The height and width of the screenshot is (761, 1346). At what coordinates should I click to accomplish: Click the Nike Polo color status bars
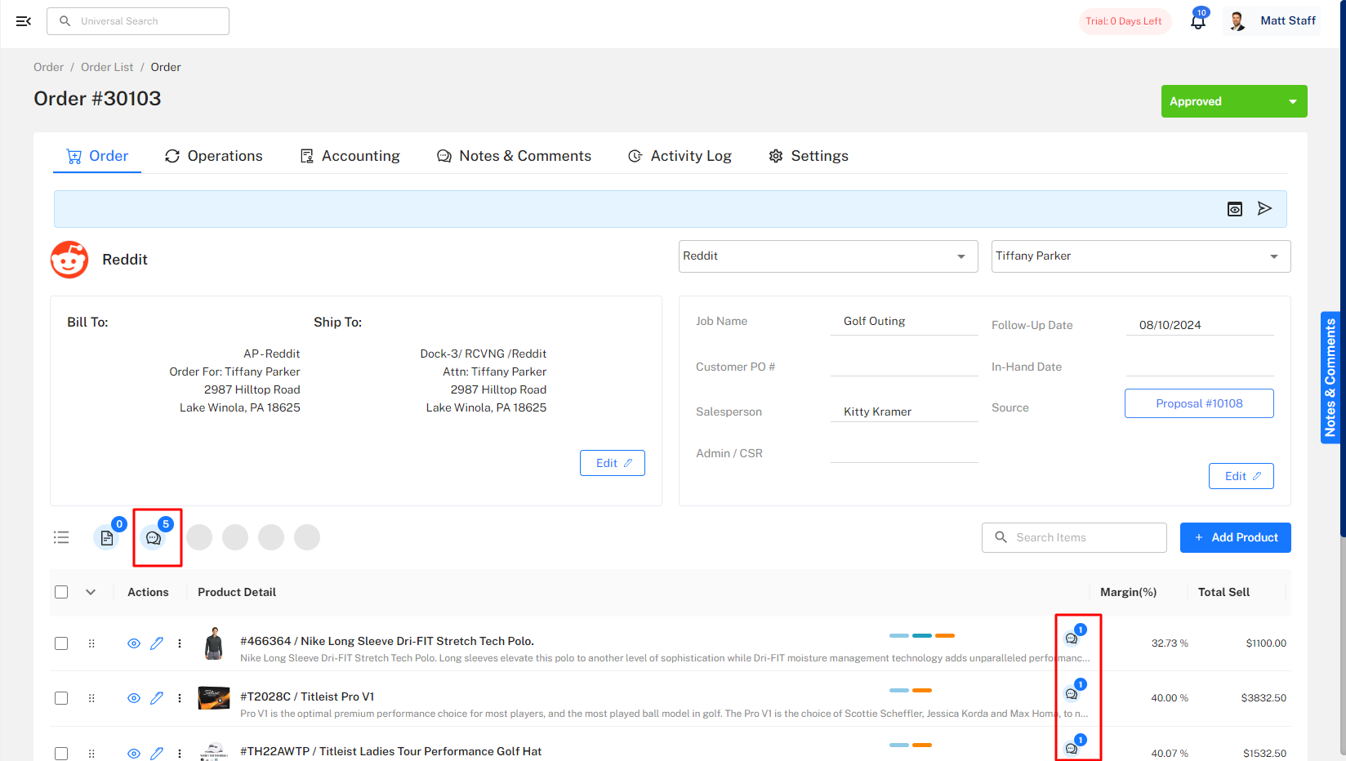(922, 635)
